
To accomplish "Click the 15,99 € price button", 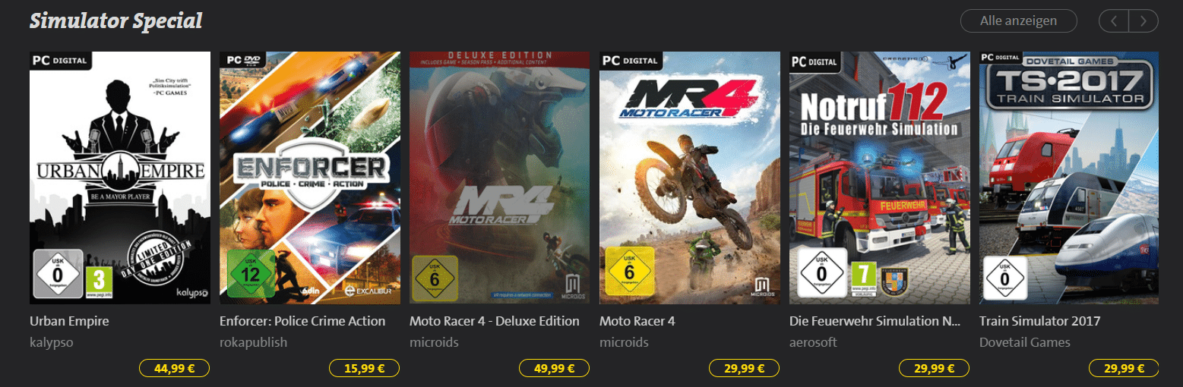I will (x=365, y=369).
